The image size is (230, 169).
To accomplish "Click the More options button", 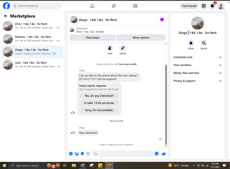I will (141, 38).
